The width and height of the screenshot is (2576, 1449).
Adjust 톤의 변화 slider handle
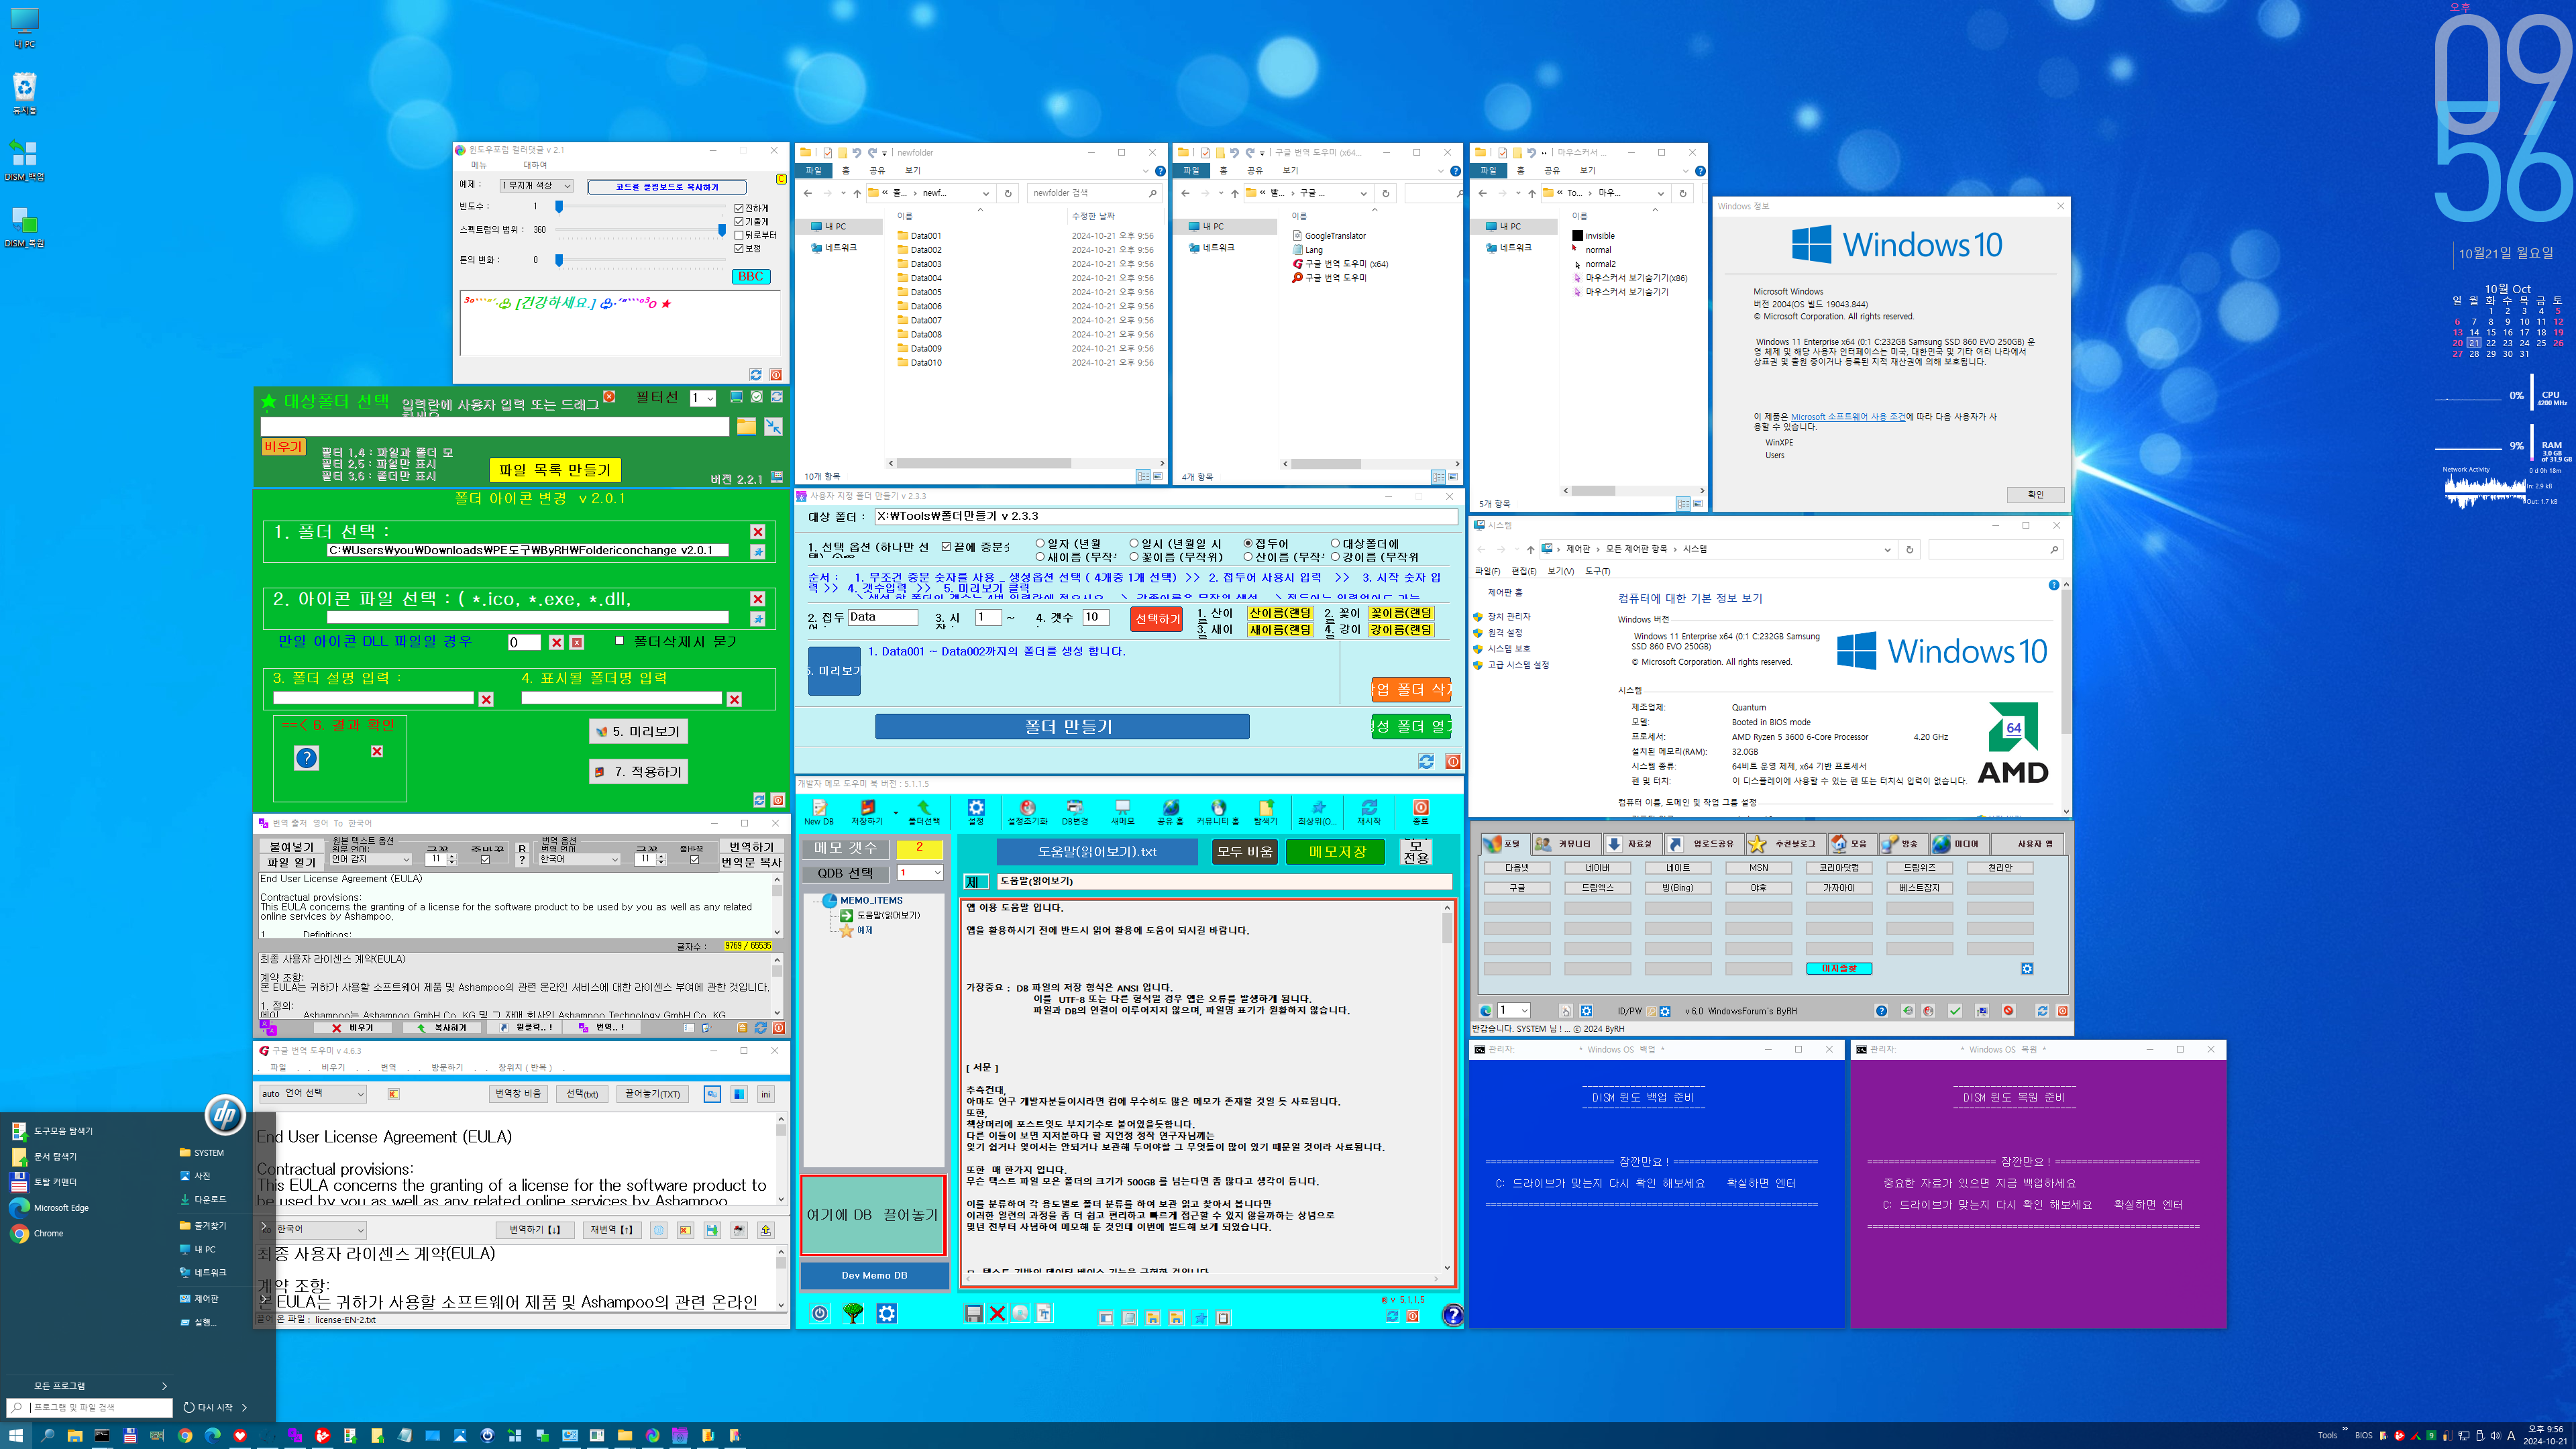[559, 260]
